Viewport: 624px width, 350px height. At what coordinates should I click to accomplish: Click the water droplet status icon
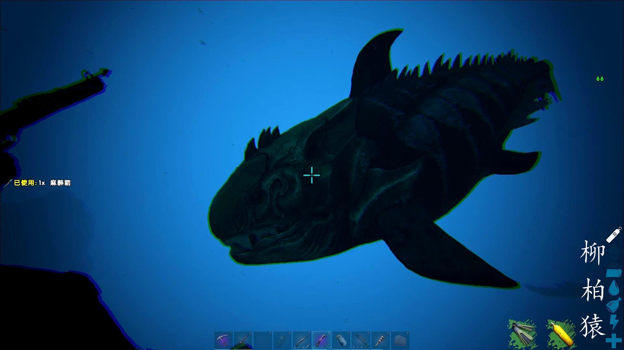point(614,288)
